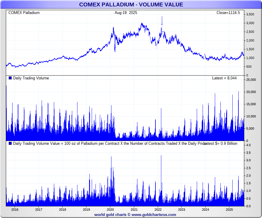Click the 2022 x-axis label
The width and height of the screenshot is (262, 218).
point(158,210)
